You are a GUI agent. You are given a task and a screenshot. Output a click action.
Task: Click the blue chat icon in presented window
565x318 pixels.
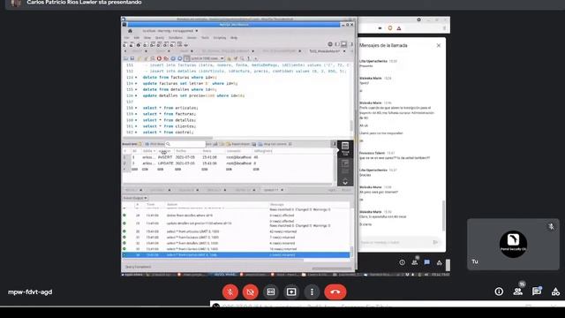pyautogui.click(x=427, y=262)
